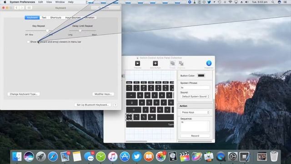Switch to the Dictation tab
The width and height of the screenshot is (291, 164).
(90, 17)
